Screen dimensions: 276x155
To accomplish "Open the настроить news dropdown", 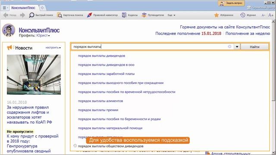I will coord(53,47).
